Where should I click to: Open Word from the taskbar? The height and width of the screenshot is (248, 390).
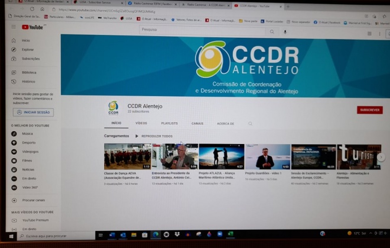(x=112, y=234)
